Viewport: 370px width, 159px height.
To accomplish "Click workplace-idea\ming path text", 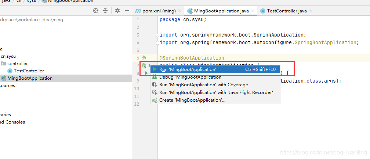I will [40, 20].
